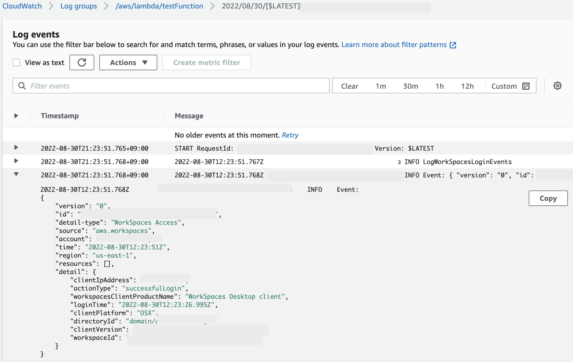Open the Actions dropdown menu
The height and width of the screenshot is (362, 573).
pos(128,62)
